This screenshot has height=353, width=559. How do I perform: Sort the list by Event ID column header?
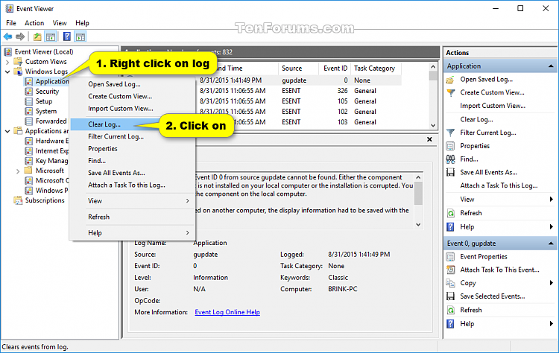click(334, 68)
